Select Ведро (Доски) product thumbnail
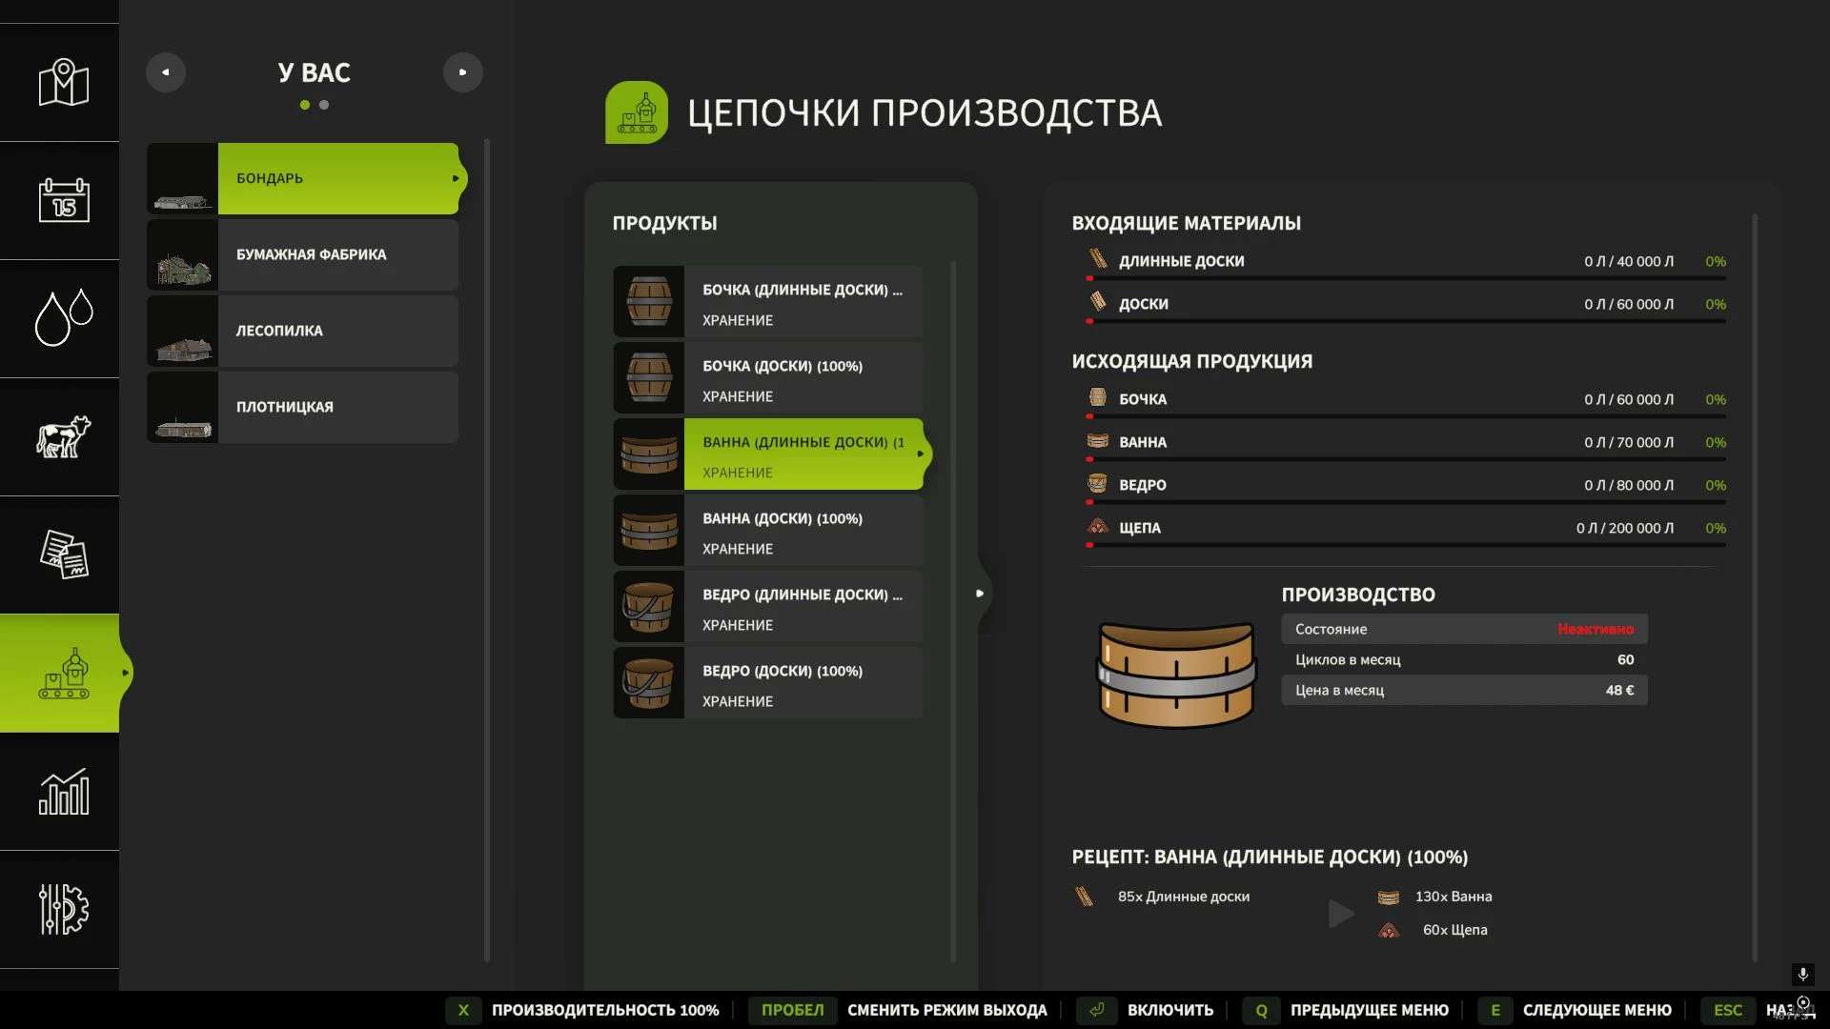Screen dimensions: 1830x1029 pos(649,682)
